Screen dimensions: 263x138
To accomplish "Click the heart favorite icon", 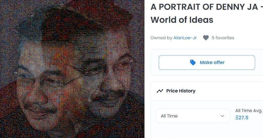I will (x=206, y=38).
